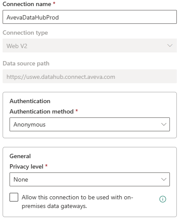Expand the Privacy level dropdown
The height and width of the screenshot is (221, 179).
[90, 179]
